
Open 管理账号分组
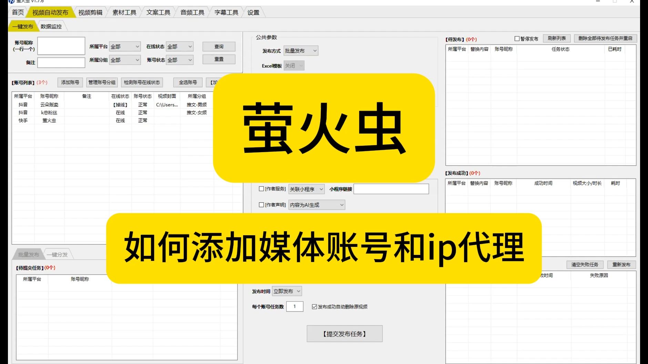[102, 82]
